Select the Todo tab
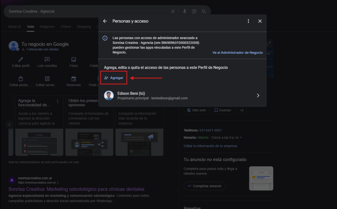The width and height of the screenshot is (337, 209). coord(30,27)
